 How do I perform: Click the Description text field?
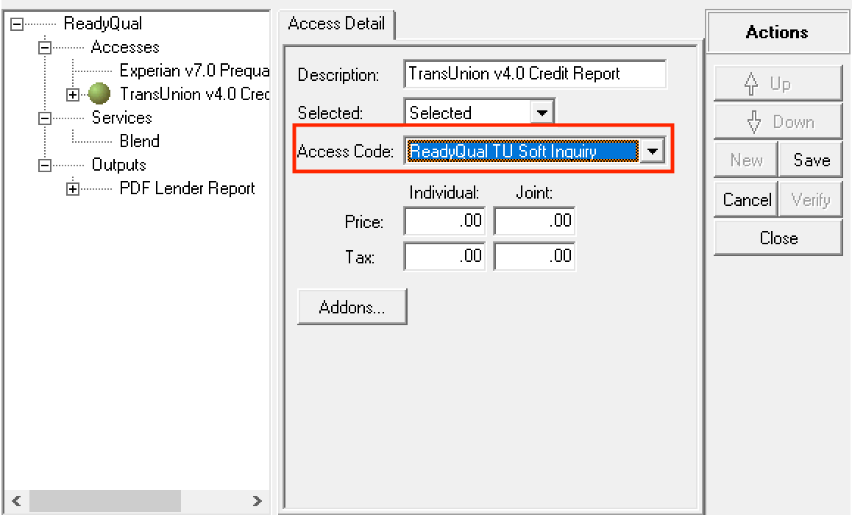(x=535, y=74)
